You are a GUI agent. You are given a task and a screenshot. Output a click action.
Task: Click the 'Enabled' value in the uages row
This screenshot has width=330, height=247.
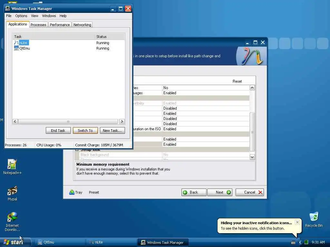coord(170,93)
